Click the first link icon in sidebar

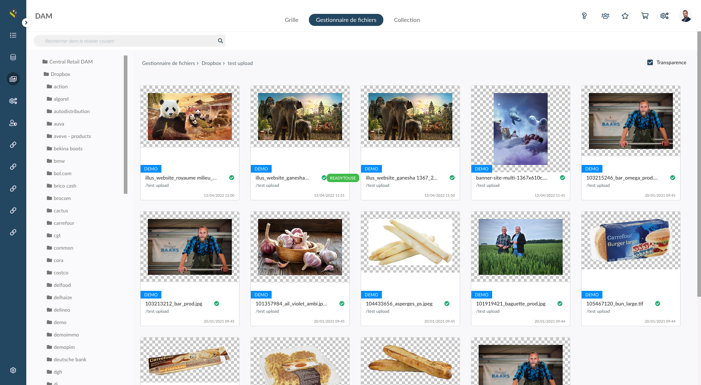(13, 145)
